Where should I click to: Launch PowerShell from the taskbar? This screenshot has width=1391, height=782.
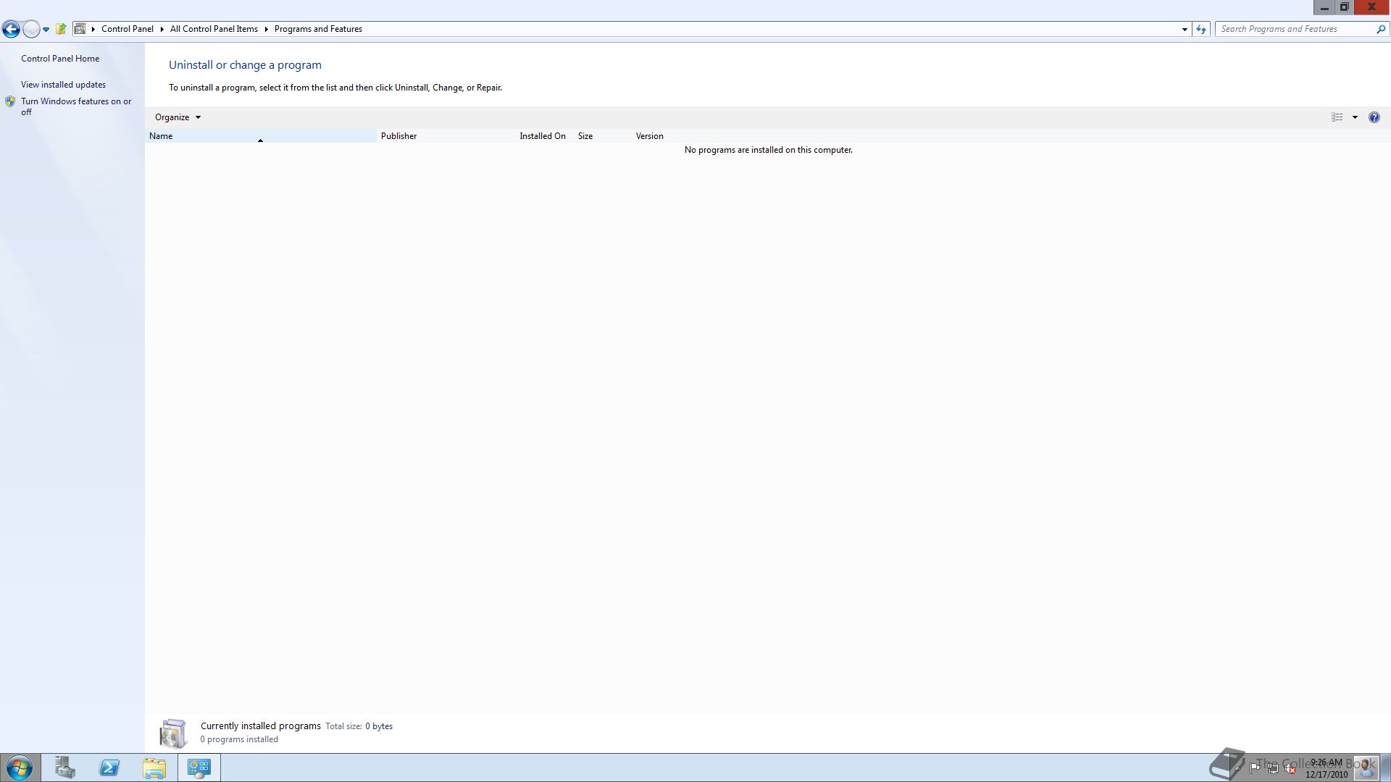[109, 768]
